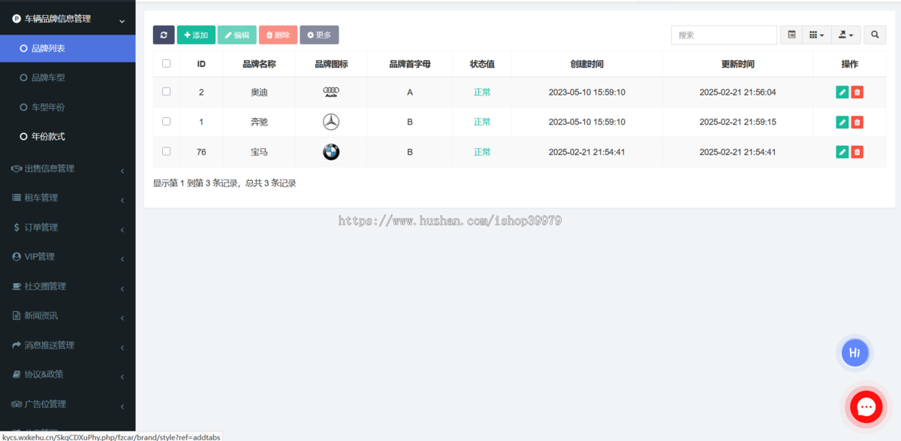Click the book icon beside 协议&政策
Screen dimensions: 901x441
point(17,374)
